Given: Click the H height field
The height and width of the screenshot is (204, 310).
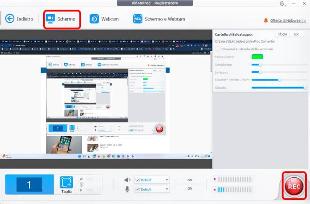Looking at the screenshot, I should pos(93,190).
